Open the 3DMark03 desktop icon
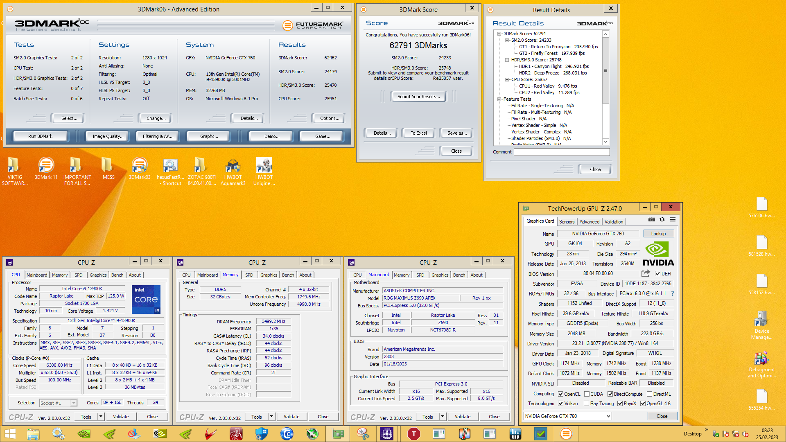The width and height of the screenshot is (786, 442). (x=140, y=169)
